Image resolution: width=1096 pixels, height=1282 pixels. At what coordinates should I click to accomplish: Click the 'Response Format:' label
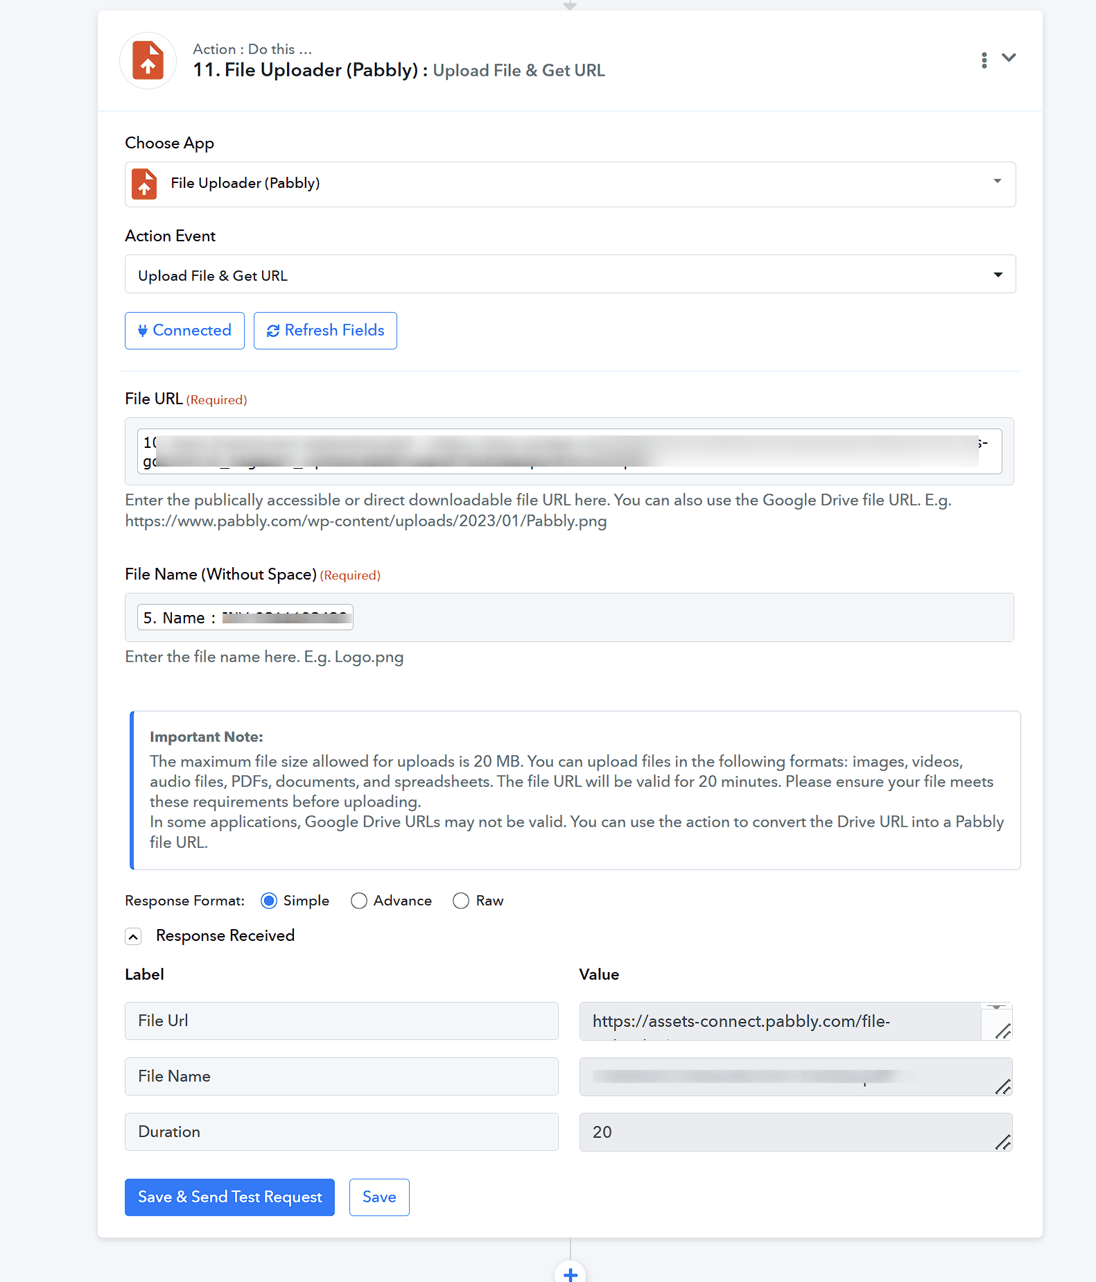(x=184, y=901)
